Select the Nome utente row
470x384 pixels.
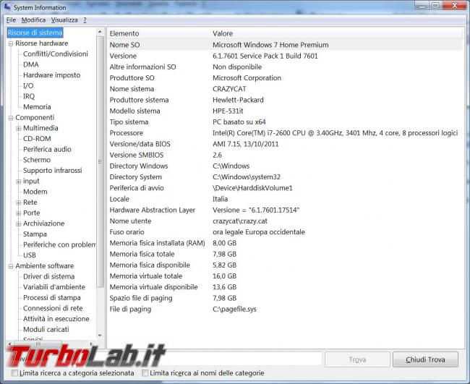pos(285,221)
